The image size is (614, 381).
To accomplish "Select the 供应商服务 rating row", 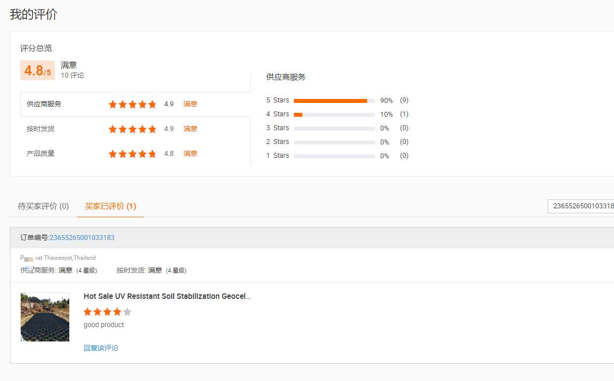I will pos(135,104).
